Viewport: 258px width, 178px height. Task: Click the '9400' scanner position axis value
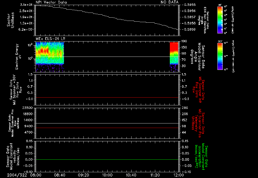coord(28,126)
